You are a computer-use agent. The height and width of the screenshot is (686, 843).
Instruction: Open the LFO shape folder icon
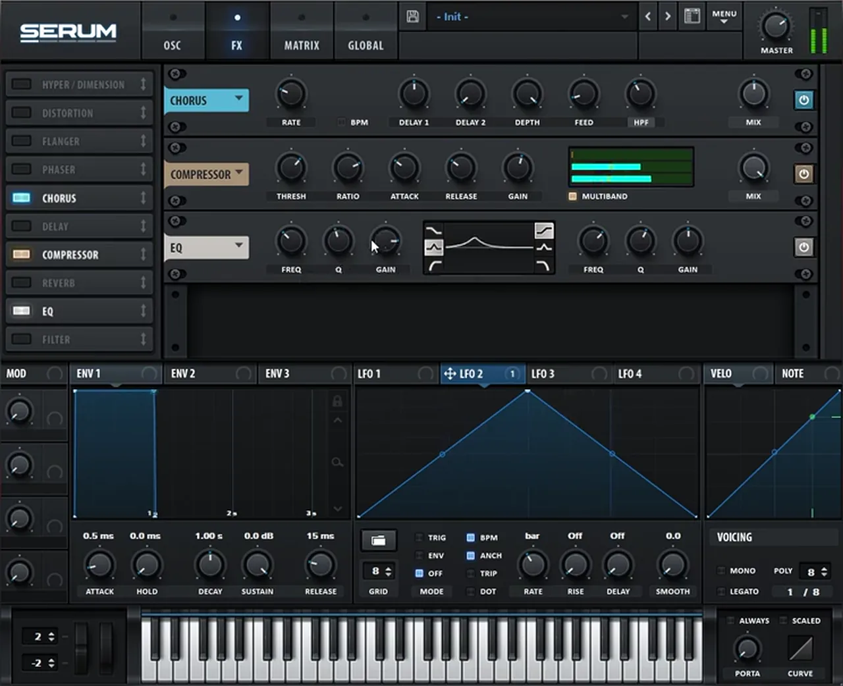pos(379,541)
